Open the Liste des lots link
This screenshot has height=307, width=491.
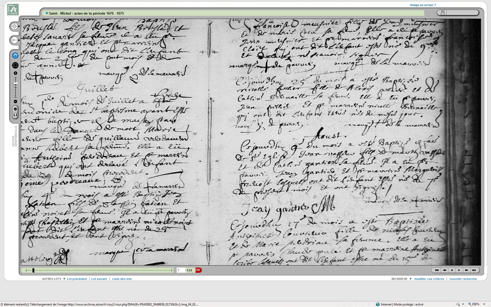pos(122,279)
